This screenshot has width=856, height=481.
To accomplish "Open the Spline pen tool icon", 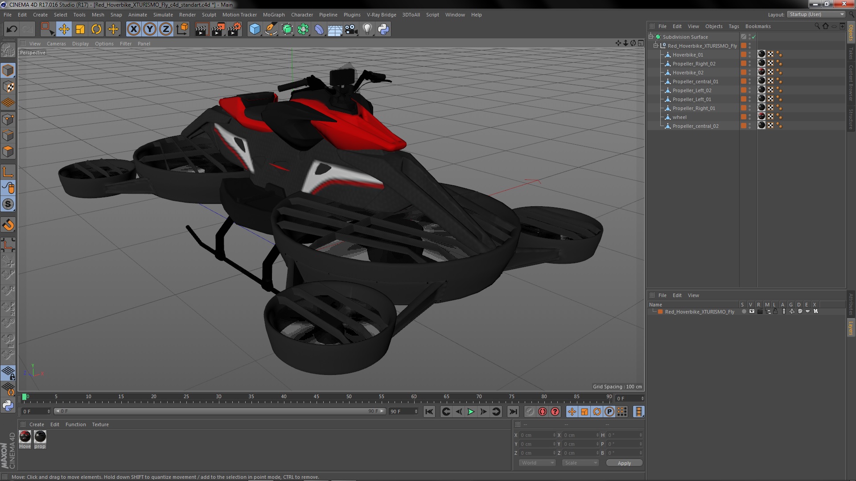I will (271, 29).
